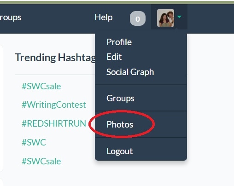Open the #SWCsale hashtag above #WritingContest
This screenshot has width=234, height=186.
41,86
